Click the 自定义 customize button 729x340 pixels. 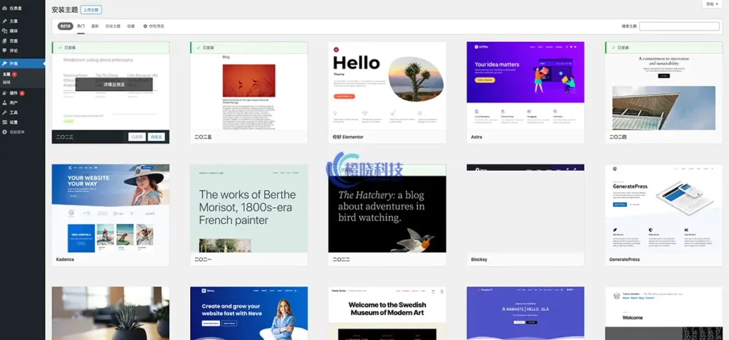(157, 137)
